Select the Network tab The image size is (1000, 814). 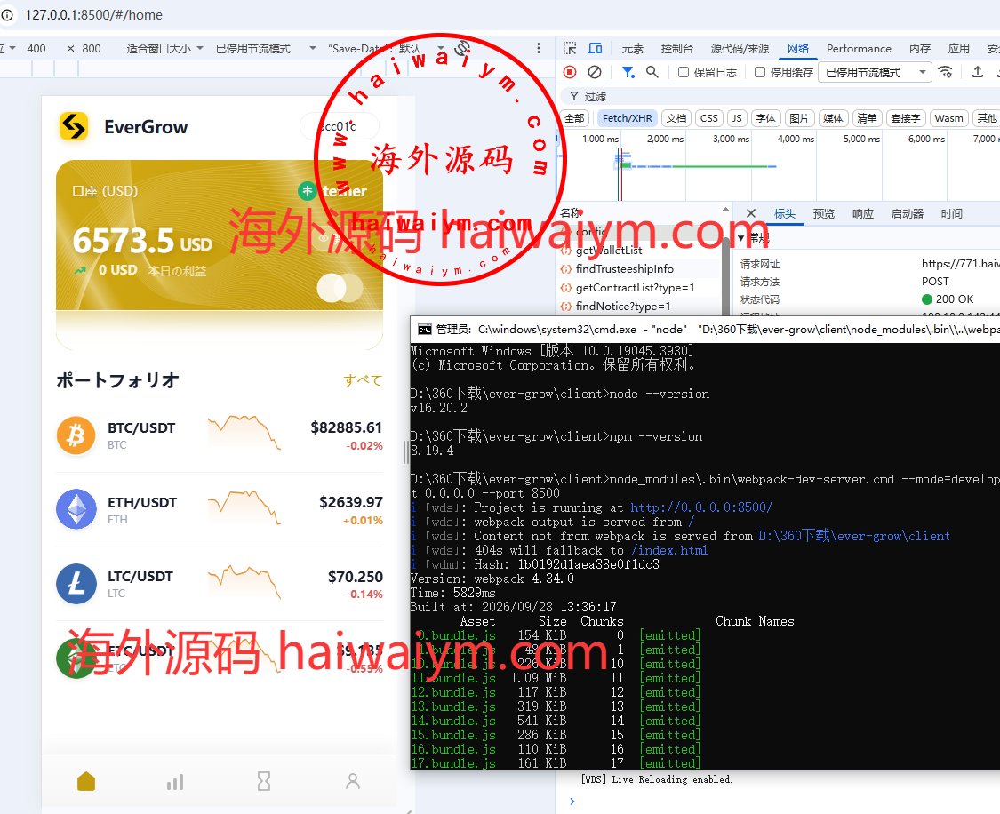tap(798, 49)
